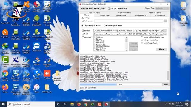This screenshot has height=107, width=191.
Task: Select Single Program Mode radio button
Action: click(x=82, y=26)
